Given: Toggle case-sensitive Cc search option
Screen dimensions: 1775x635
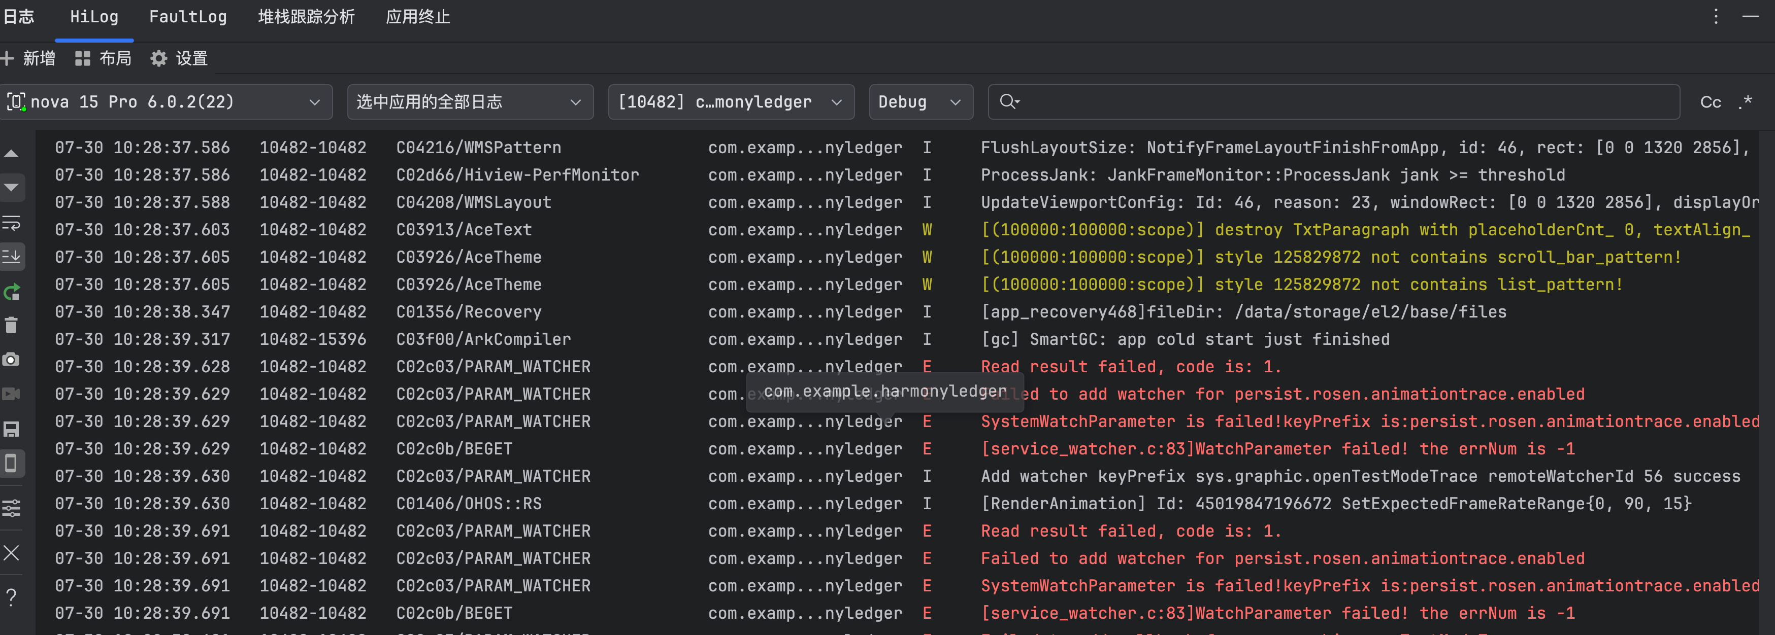Looking at the screenshot, I should point(1710,102).
